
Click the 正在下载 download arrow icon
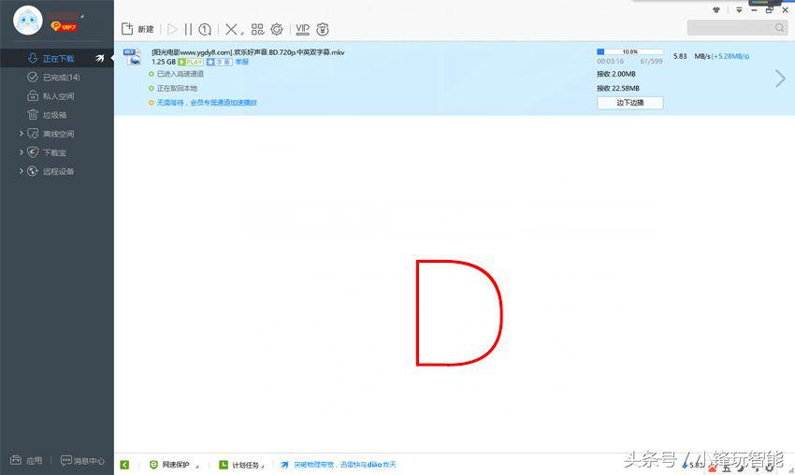coord(33,58)
